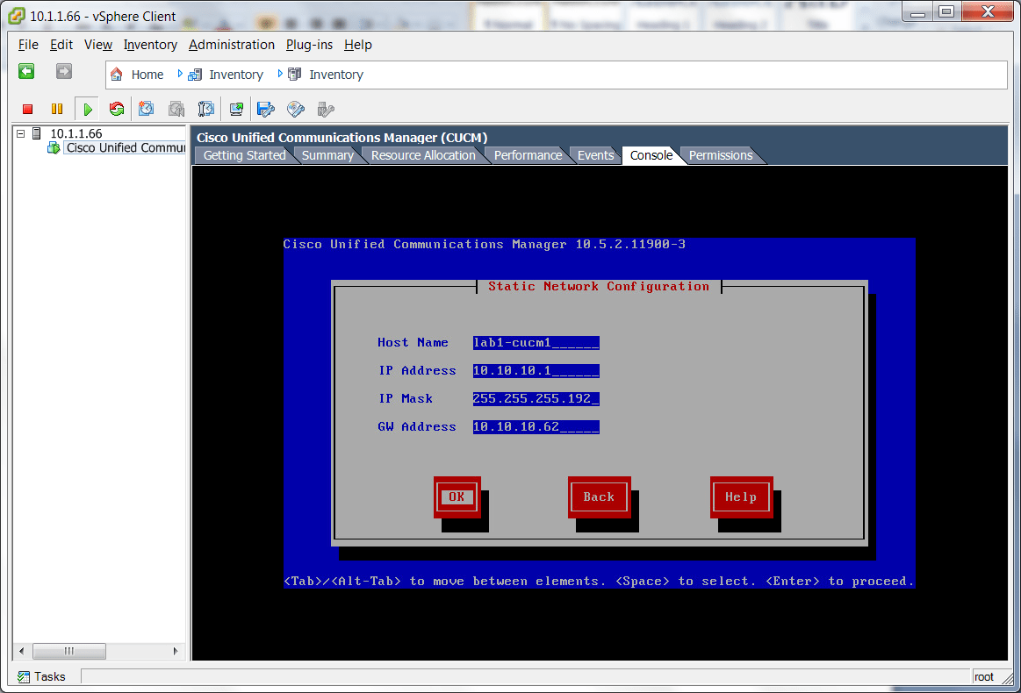Open the Help menu
This screenshot has height=693, width=1021.
[x=358, y=45]
